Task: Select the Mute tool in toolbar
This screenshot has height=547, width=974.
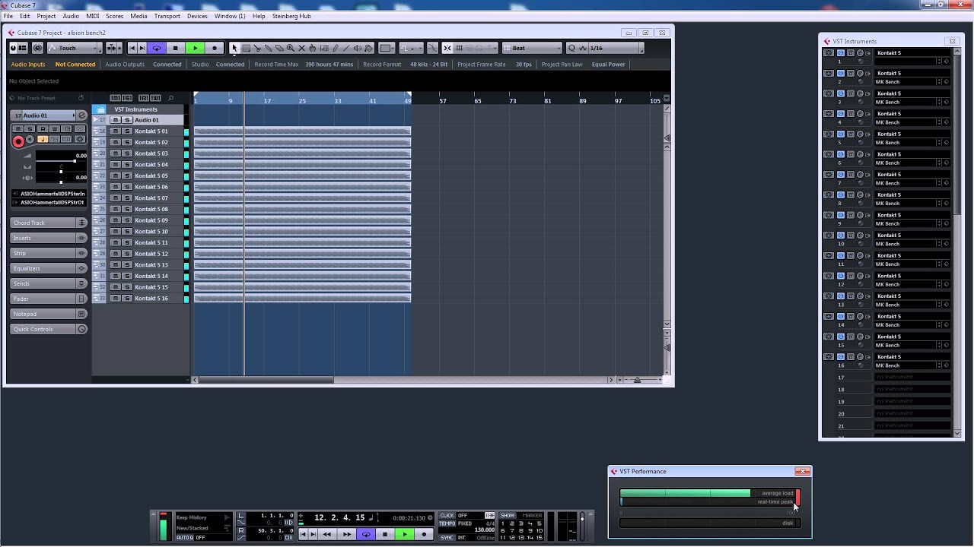Action: tap(301, 48)
